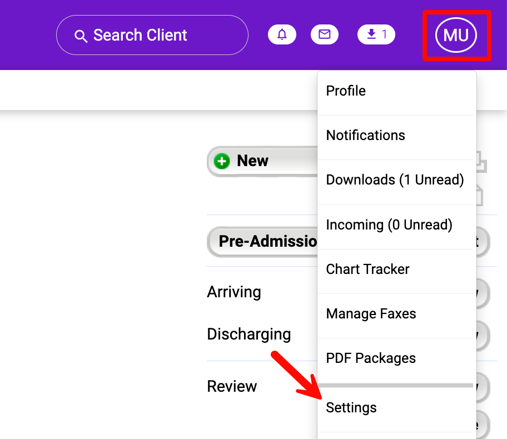The image size is (507, 439).
Task: Click the envelope messages icon
Action: pyautogui.click(x=325, y=34)
